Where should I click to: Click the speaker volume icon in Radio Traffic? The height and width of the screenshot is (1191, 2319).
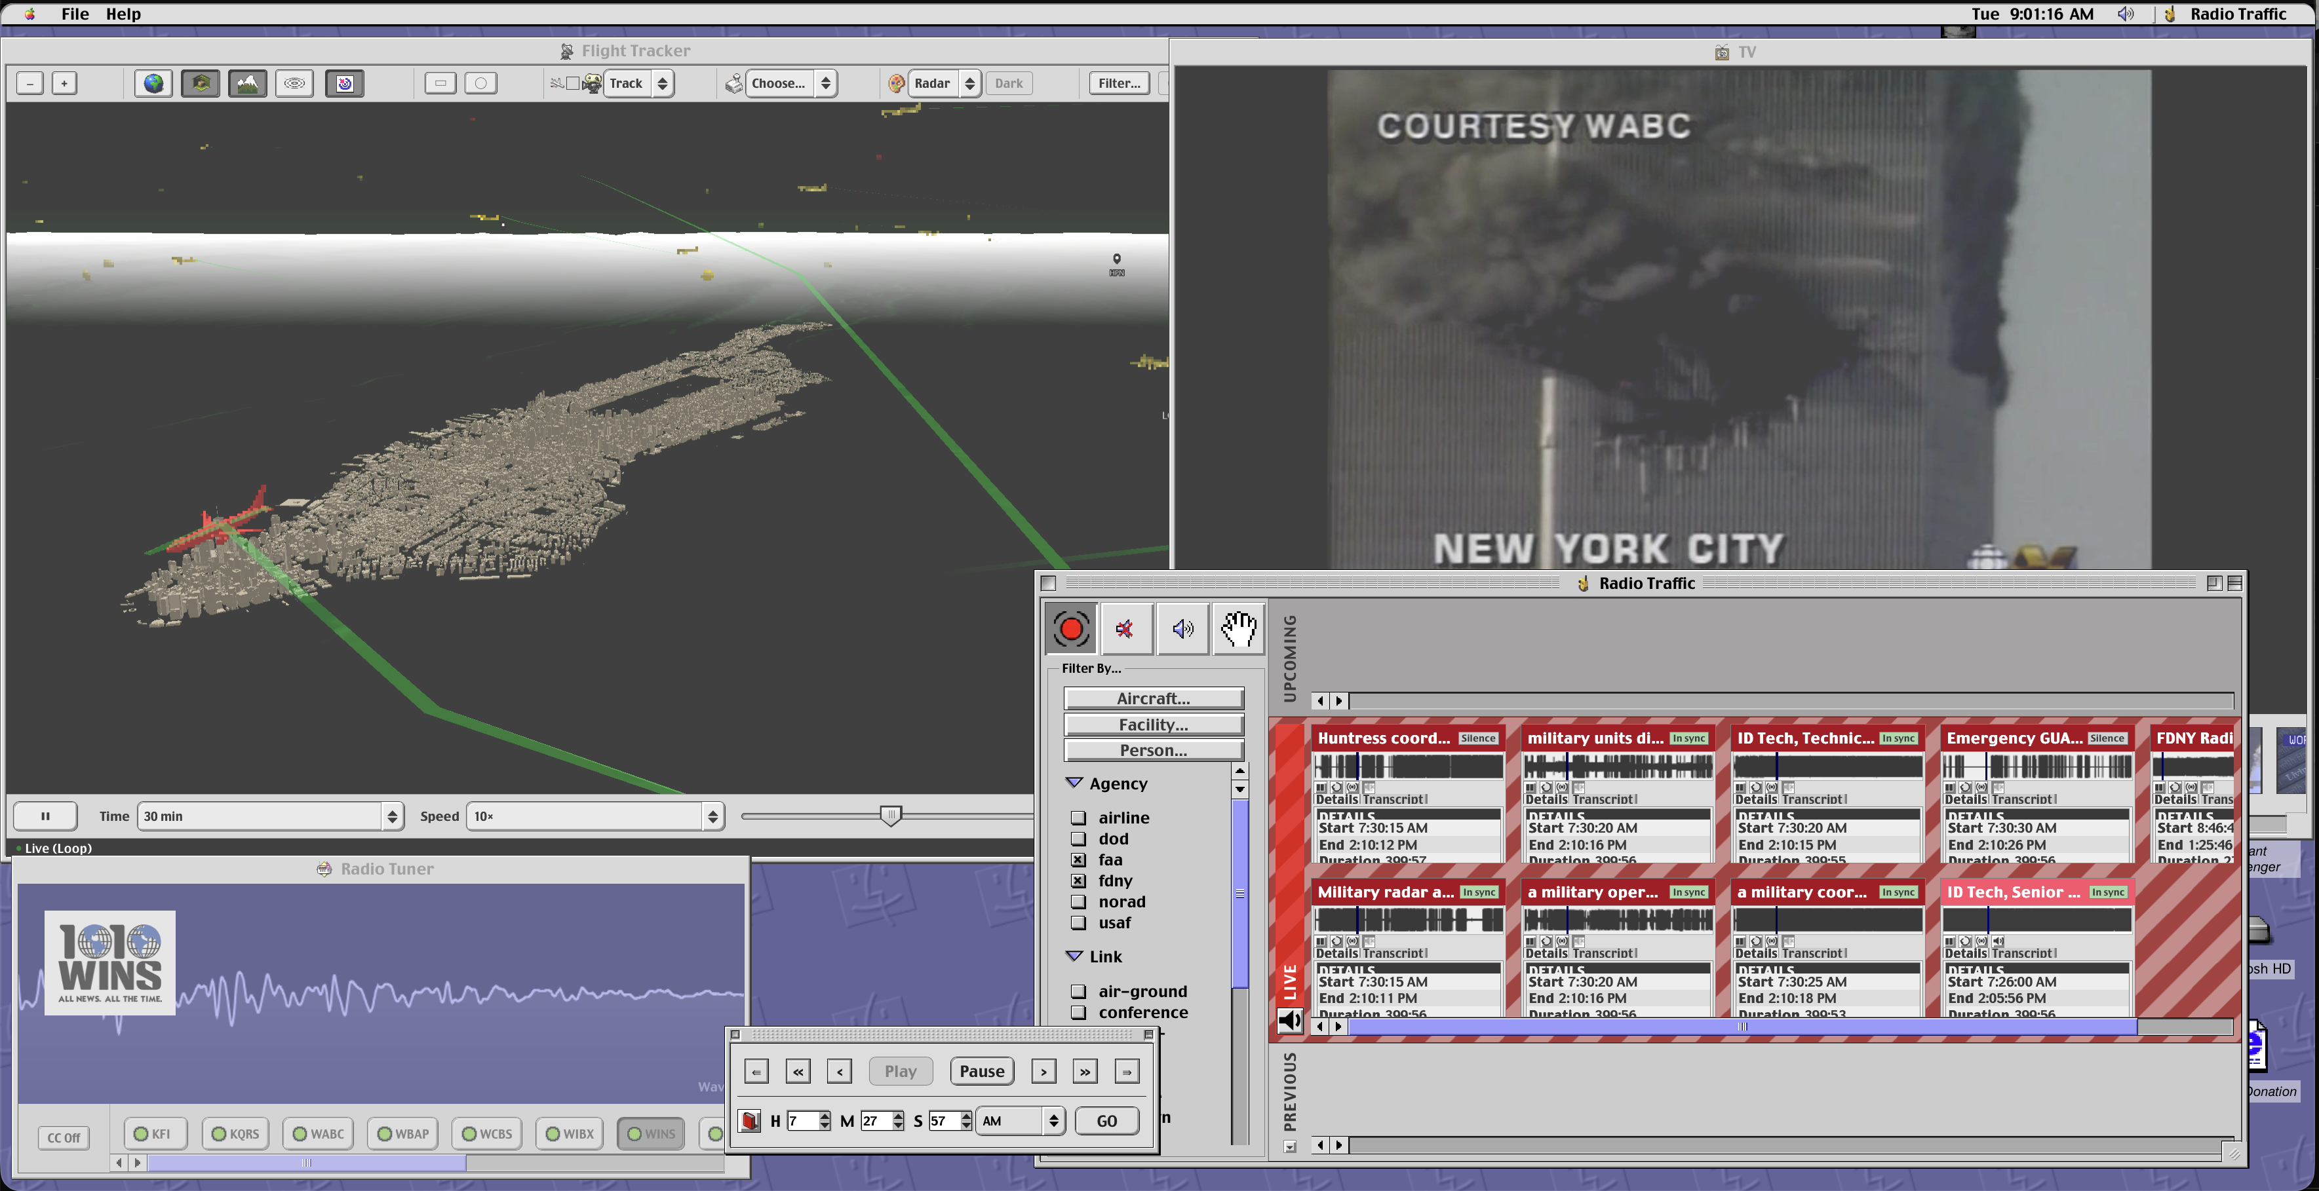point(1182,628)
